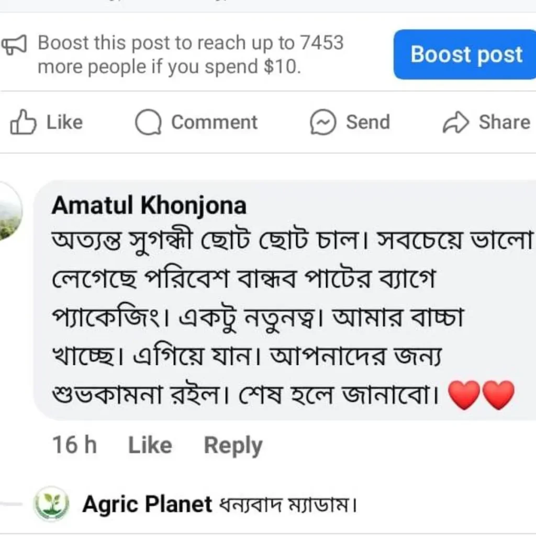Reply to Amatul Khonjona's comment
The height and width of the screenshot is (536, 536).
(x=233, y=445)
